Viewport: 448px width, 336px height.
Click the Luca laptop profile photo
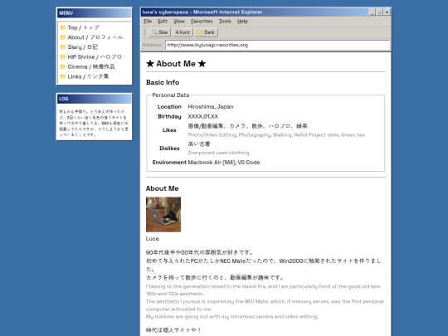[163, 215]
